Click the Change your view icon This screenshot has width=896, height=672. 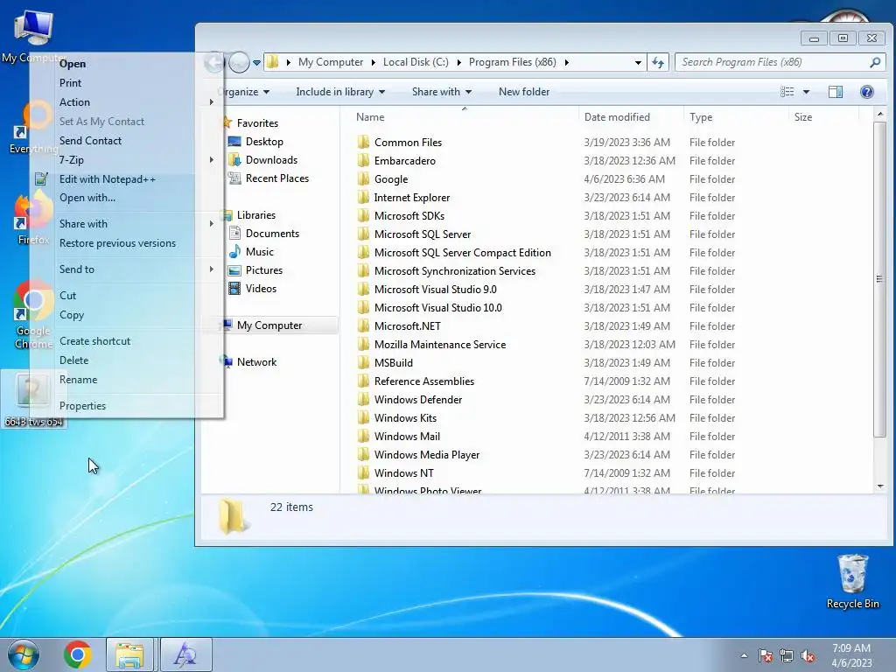pos(787,91)
